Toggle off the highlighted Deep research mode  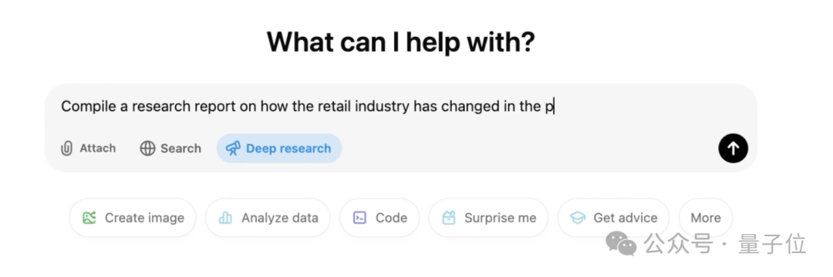[x=279, y=149]
